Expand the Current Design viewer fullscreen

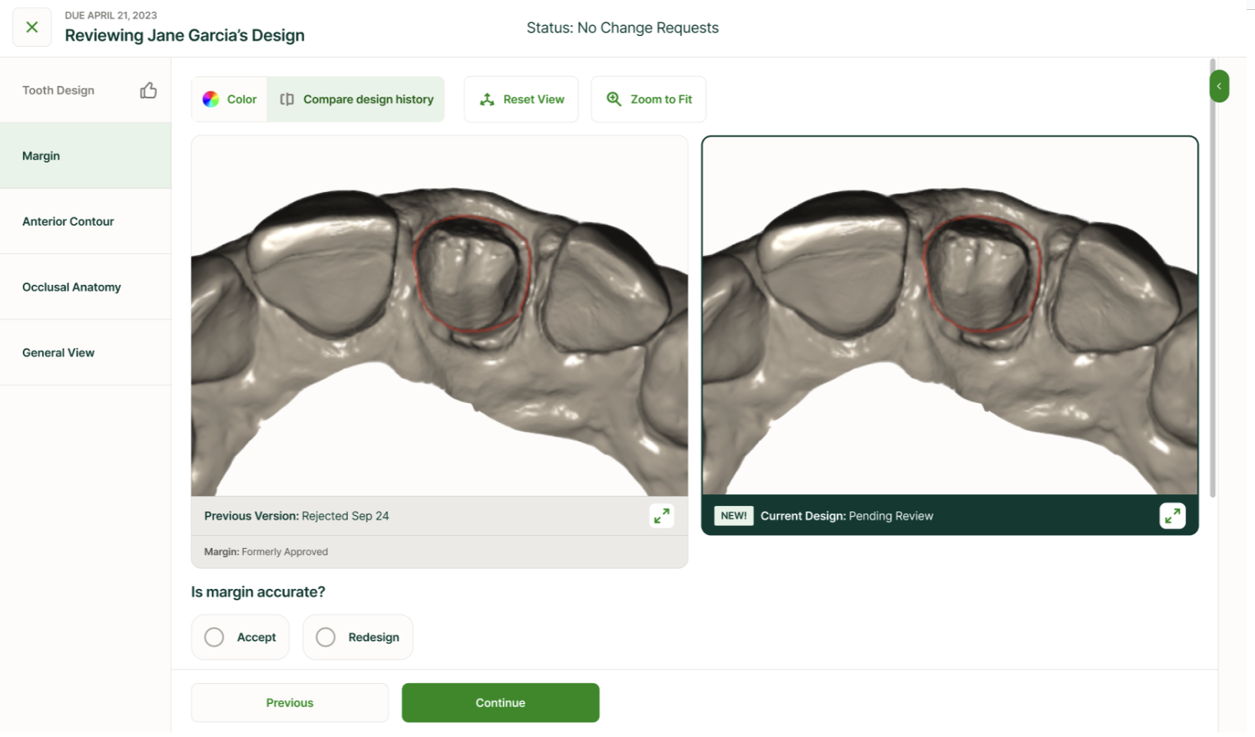click(1172, 516)
